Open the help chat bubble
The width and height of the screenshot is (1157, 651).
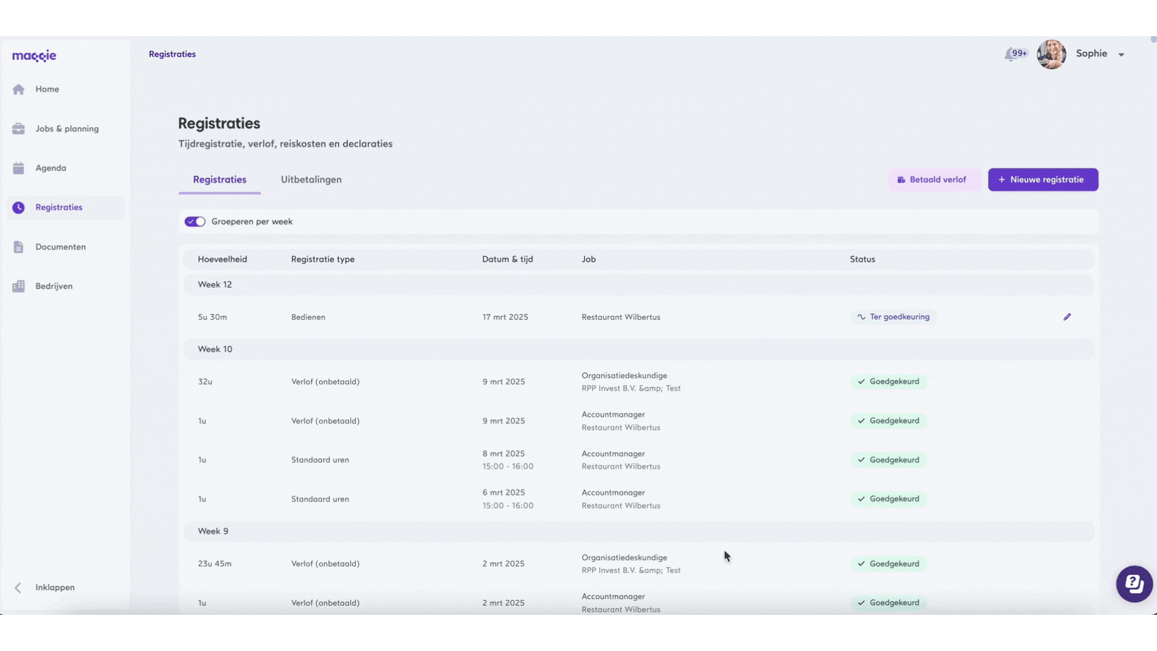click(x=1134, y=583)
